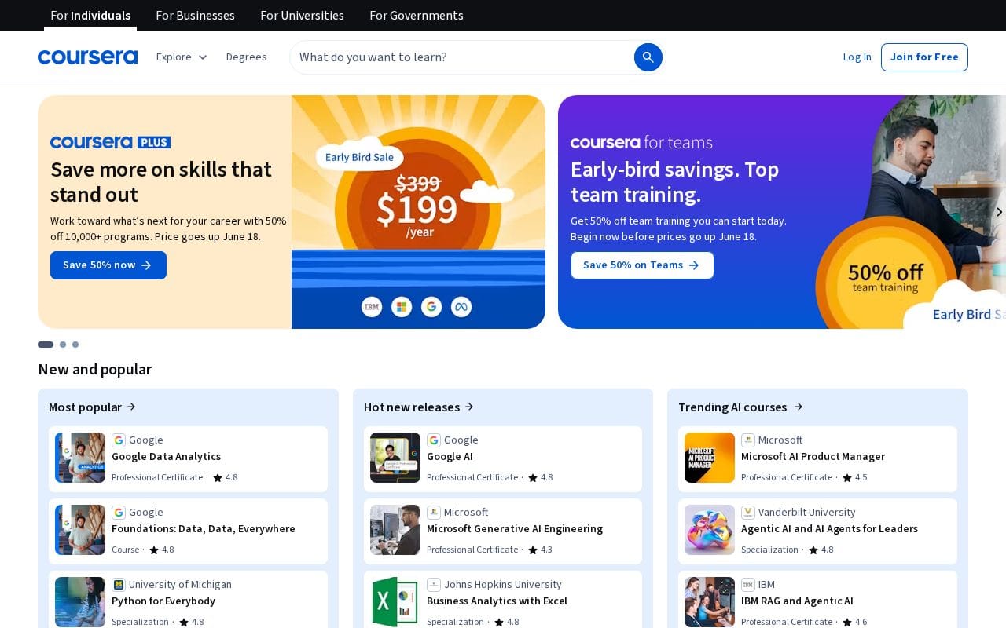Click the 50% off team training badge
The height and width of the screenshot is (628, 1006).
886,279
